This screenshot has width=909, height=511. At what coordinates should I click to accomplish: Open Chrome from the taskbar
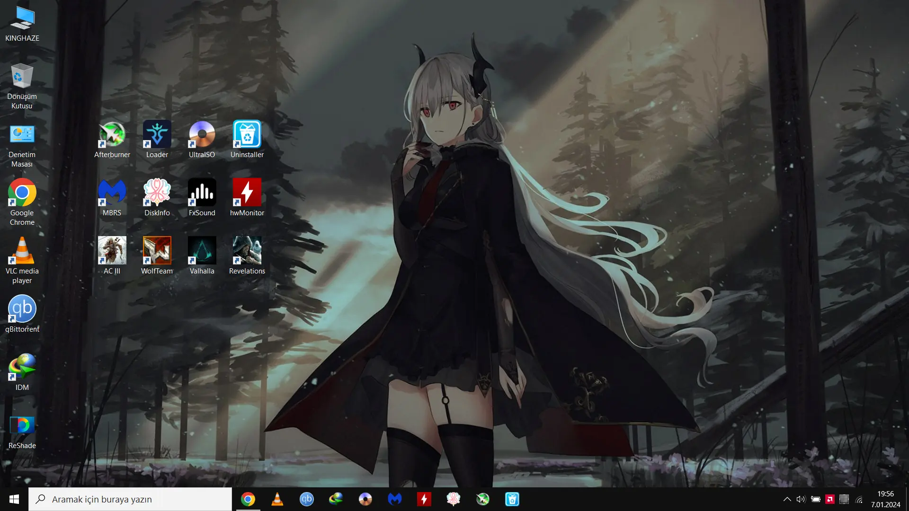tap(248, 499)
